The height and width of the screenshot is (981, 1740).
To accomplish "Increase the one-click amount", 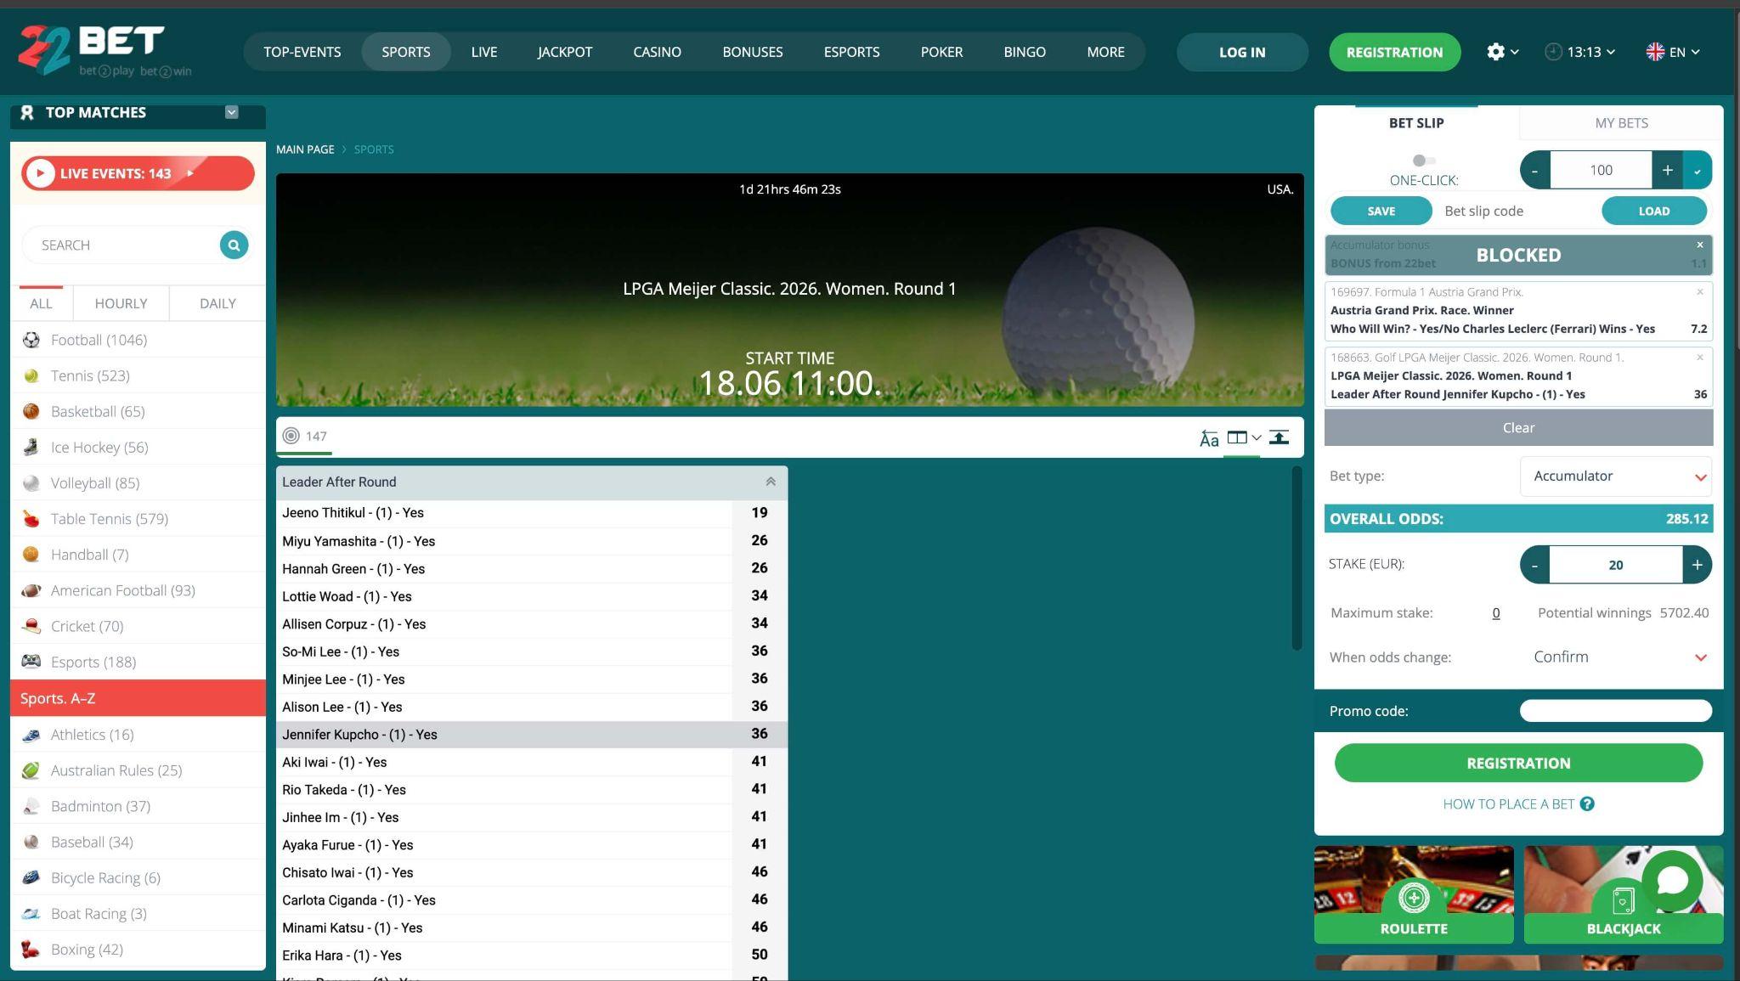I will pyautogui.click(x=1667, y=170).
